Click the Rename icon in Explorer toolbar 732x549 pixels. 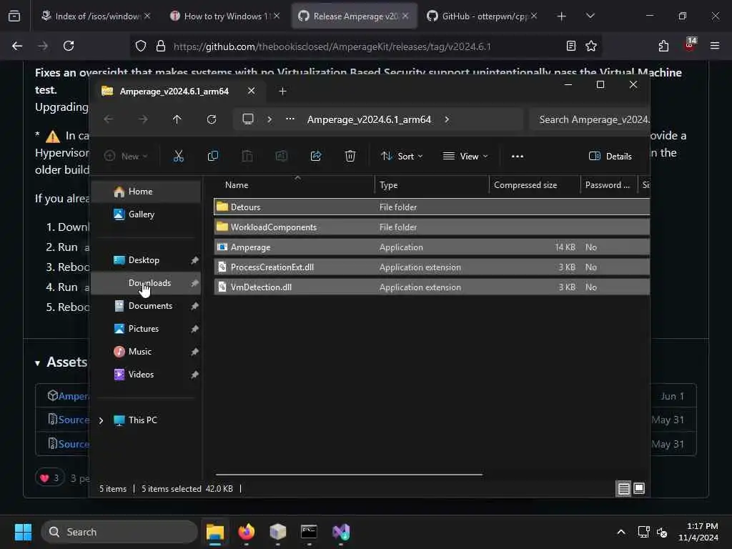282,156
